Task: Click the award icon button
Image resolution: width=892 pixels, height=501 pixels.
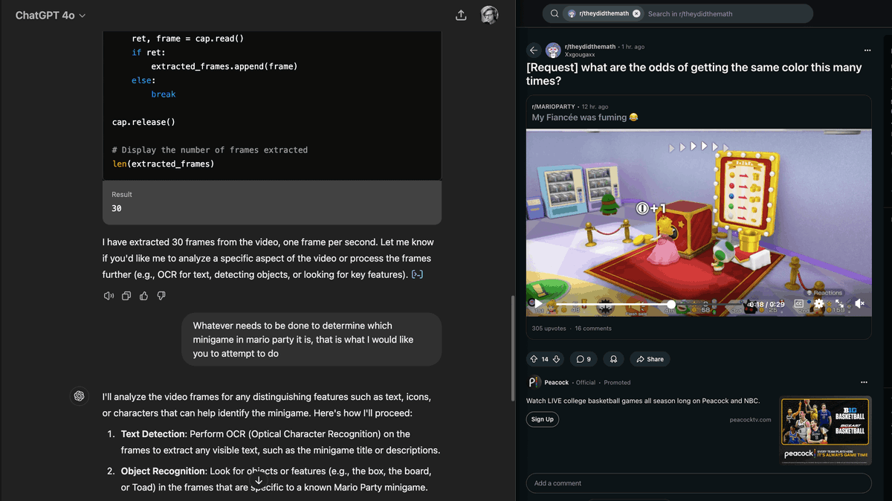Action: 613,359
